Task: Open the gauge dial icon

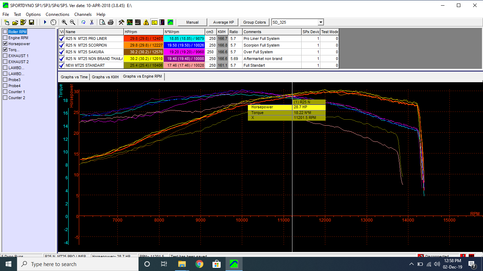Action: click(x=53, y=22)
